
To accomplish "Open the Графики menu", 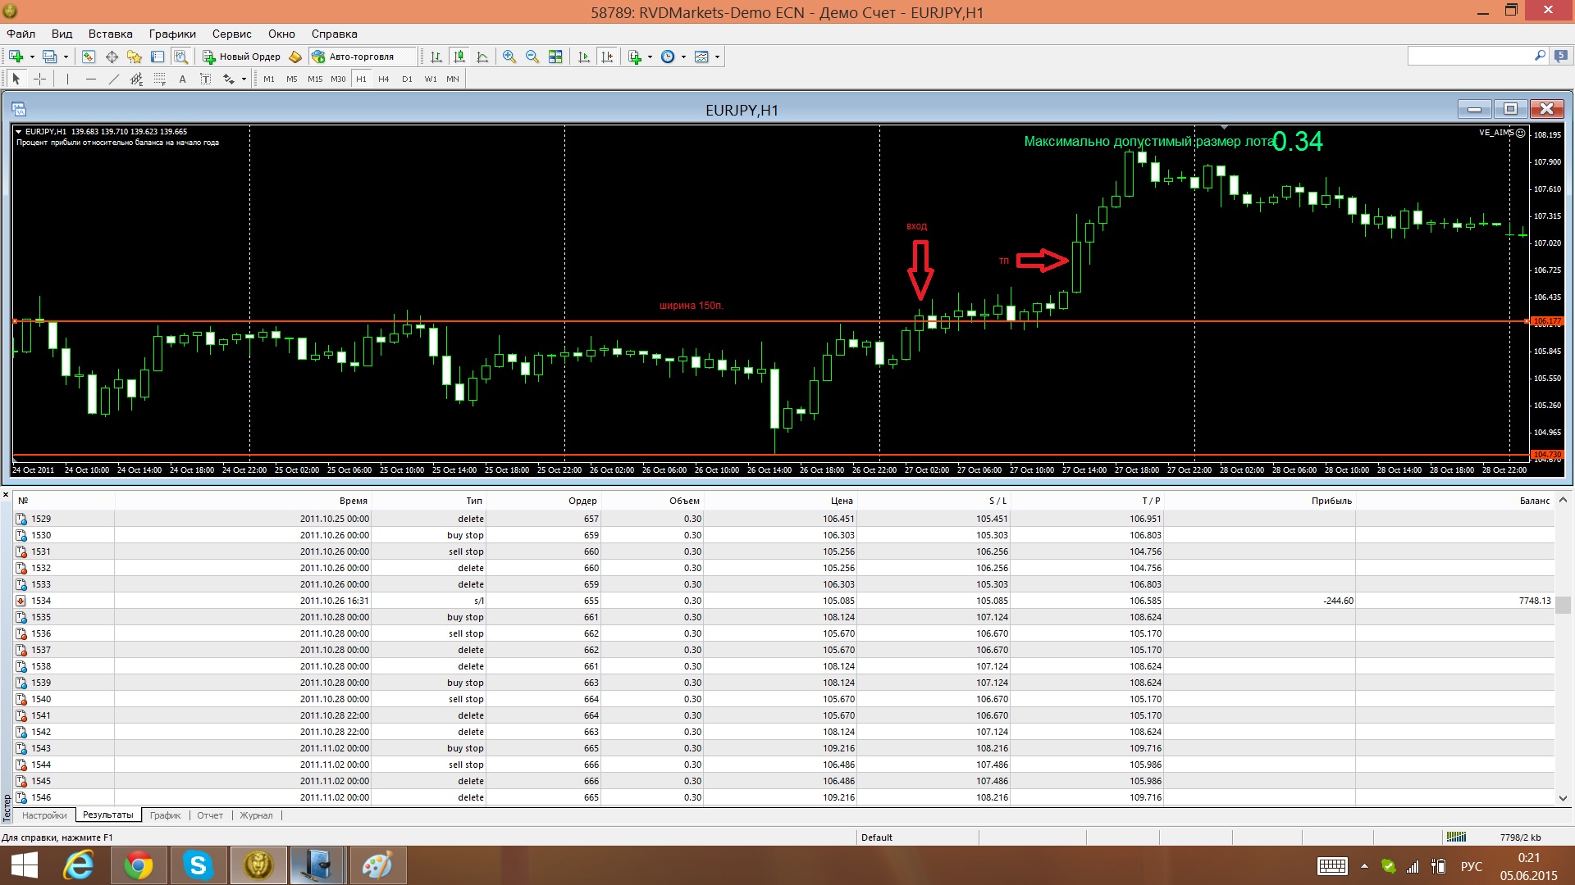I will click(172, 34).
